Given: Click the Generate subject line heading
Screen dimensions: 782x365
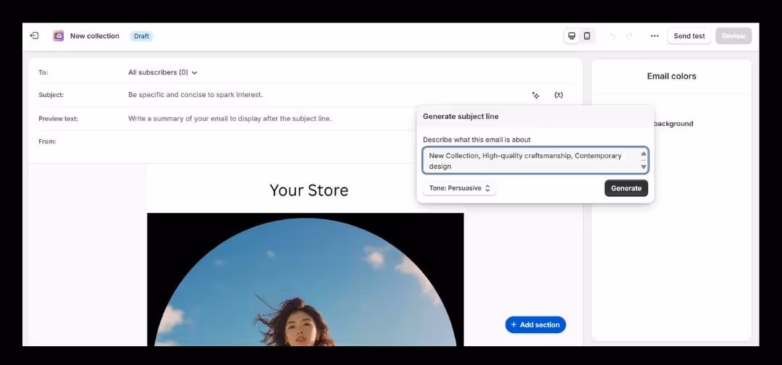Looking at the screenshot, I should pyautogui.click(x=461, y=116).
